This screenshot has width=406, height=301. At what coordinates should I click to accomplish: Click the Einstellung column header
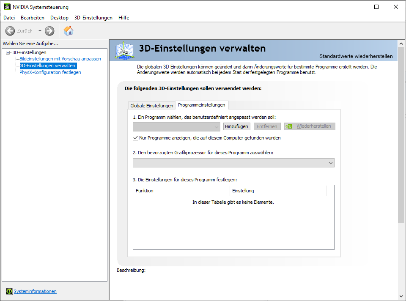pos(278,191)
